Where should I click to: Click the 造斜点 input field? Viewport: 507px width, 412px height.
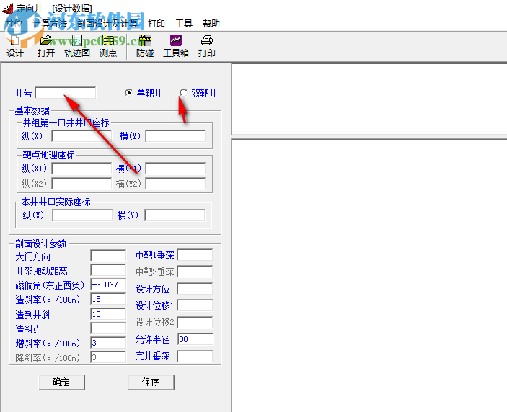108,328
